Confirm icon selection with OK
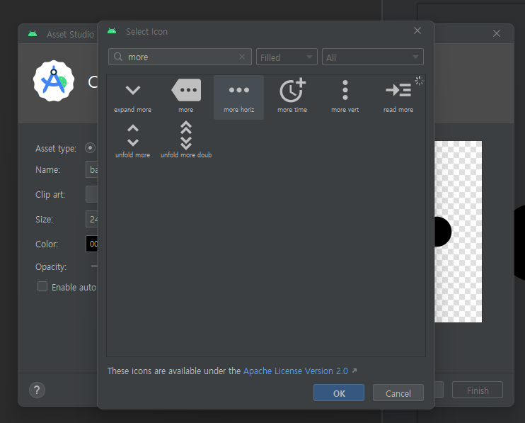The image size is (525, 423). click(x=339, y=393)
